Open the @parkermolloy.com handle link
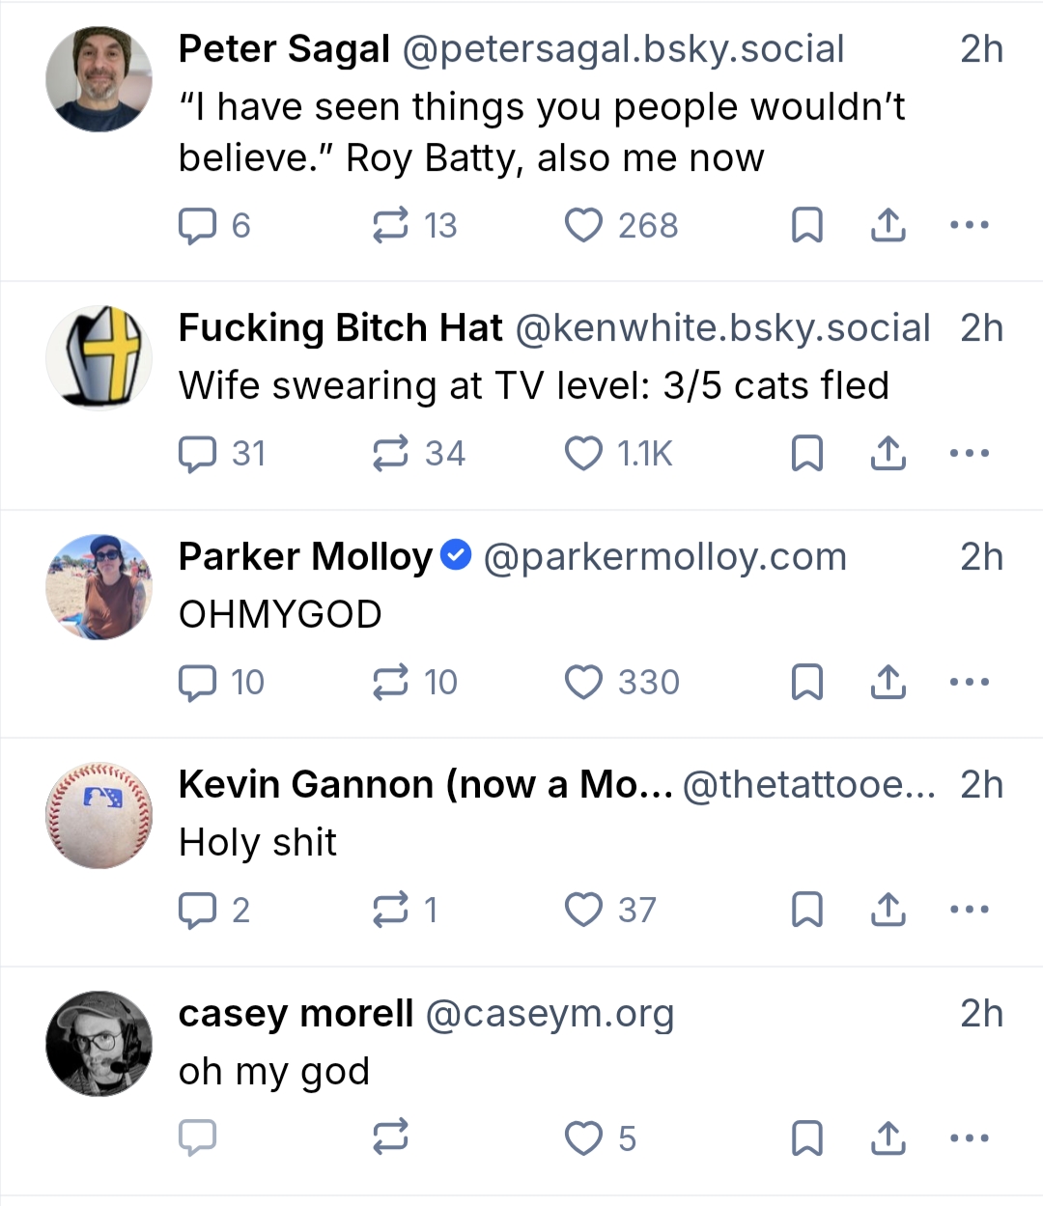 point(664,557)
